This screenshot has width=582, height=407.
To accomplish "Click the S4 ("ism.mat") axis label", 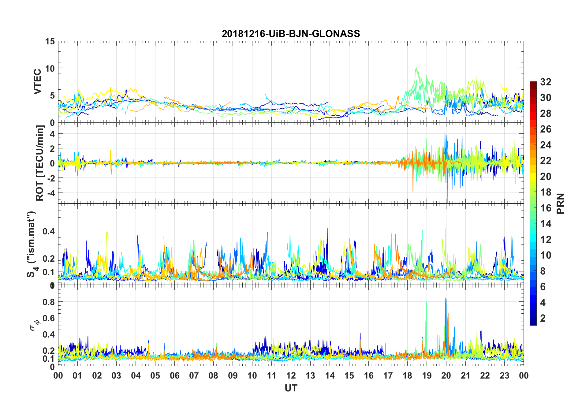I will click(32, 244).
